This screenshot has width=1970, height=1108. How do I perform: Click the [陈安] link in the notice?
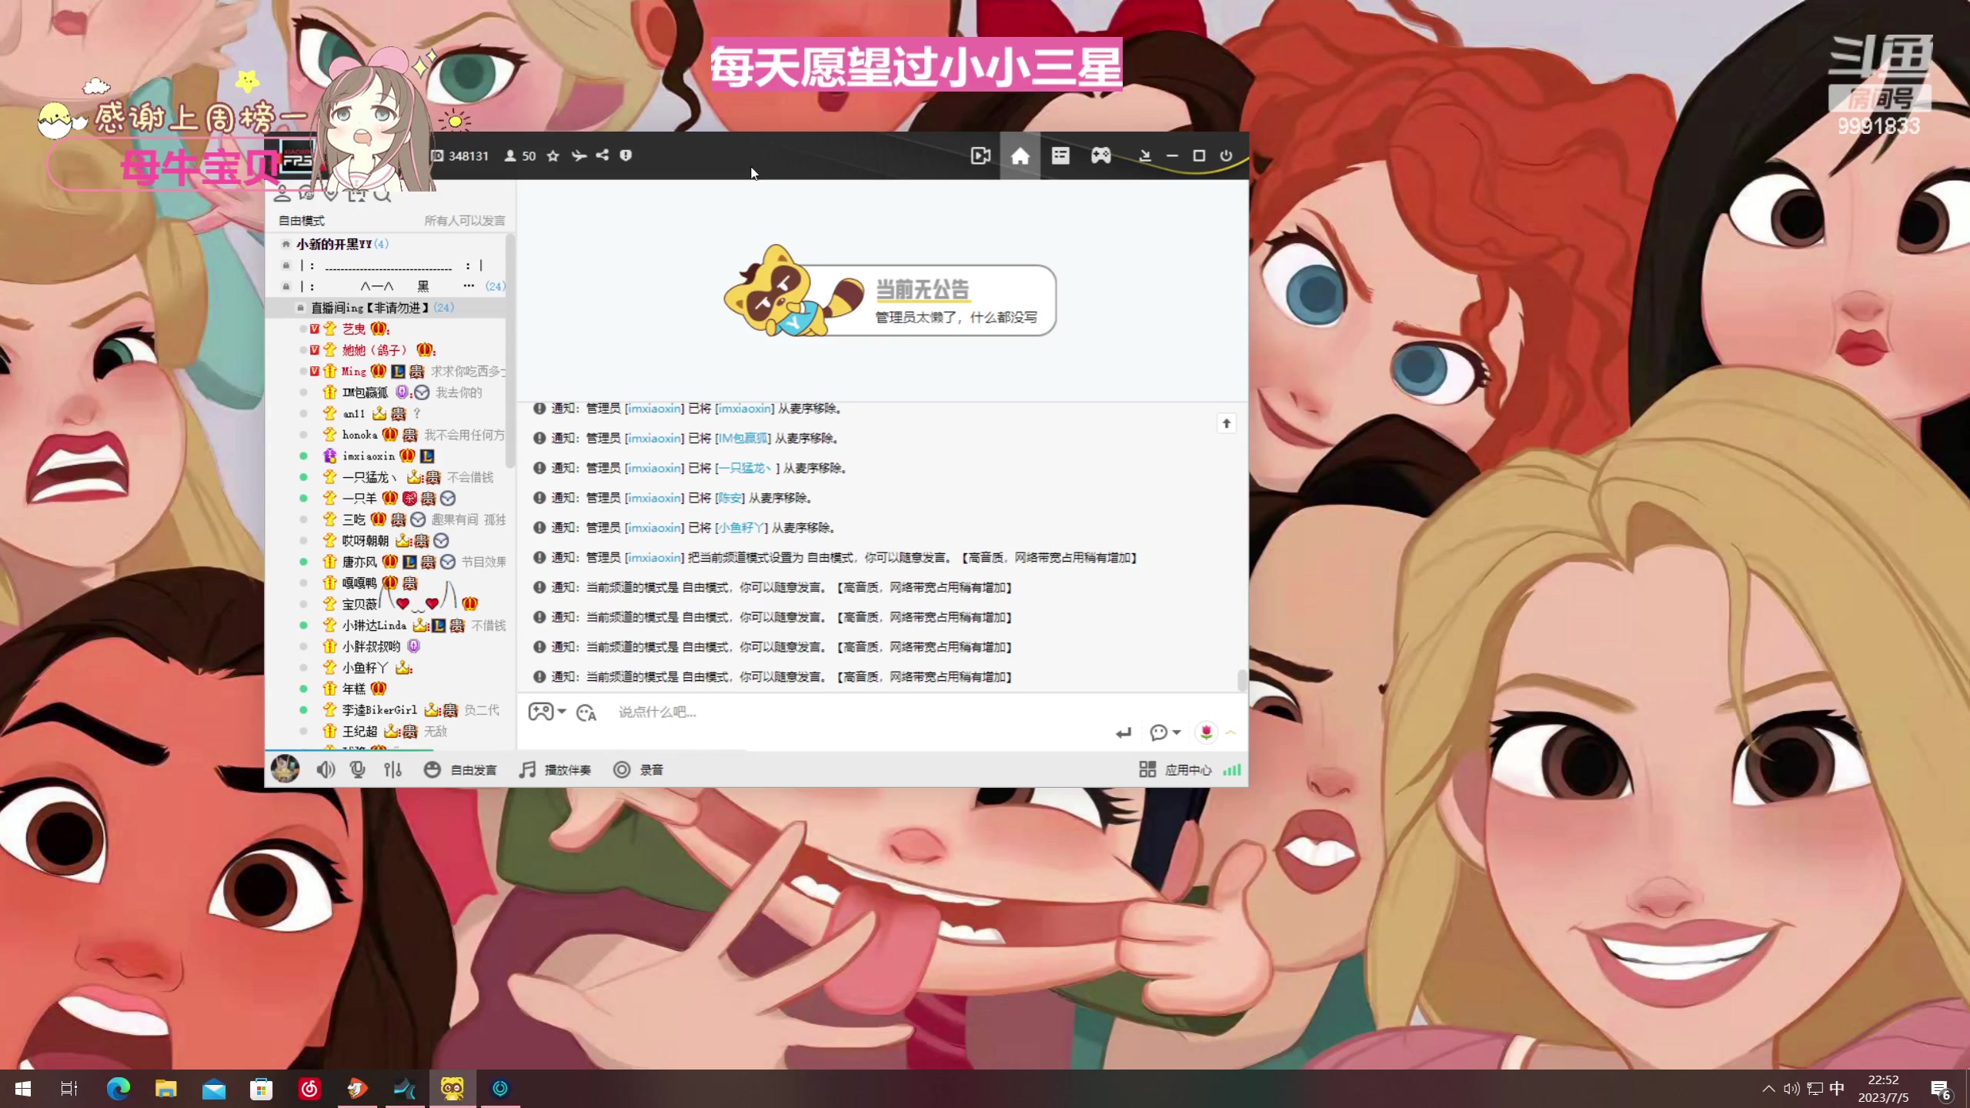[730, 498]
